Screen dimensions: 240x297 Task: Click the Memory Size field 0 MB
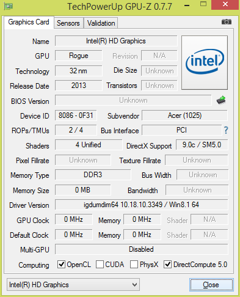tap(82, 190)
